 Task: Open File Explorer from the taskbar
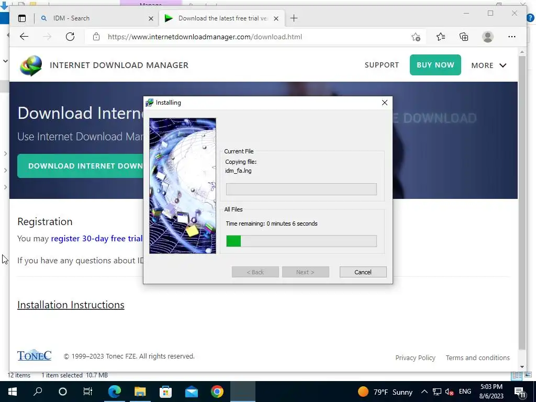pos(140,392)
